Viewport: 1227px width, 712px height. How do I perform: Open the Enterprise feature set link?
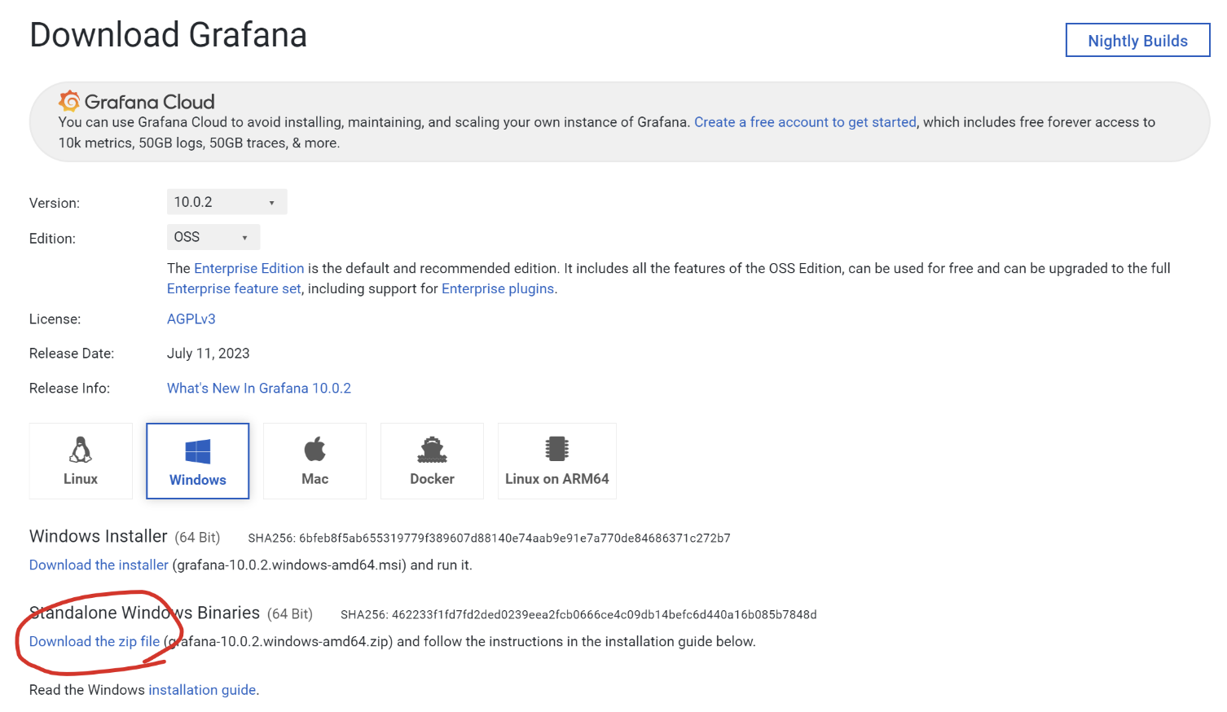coord(234,288)
